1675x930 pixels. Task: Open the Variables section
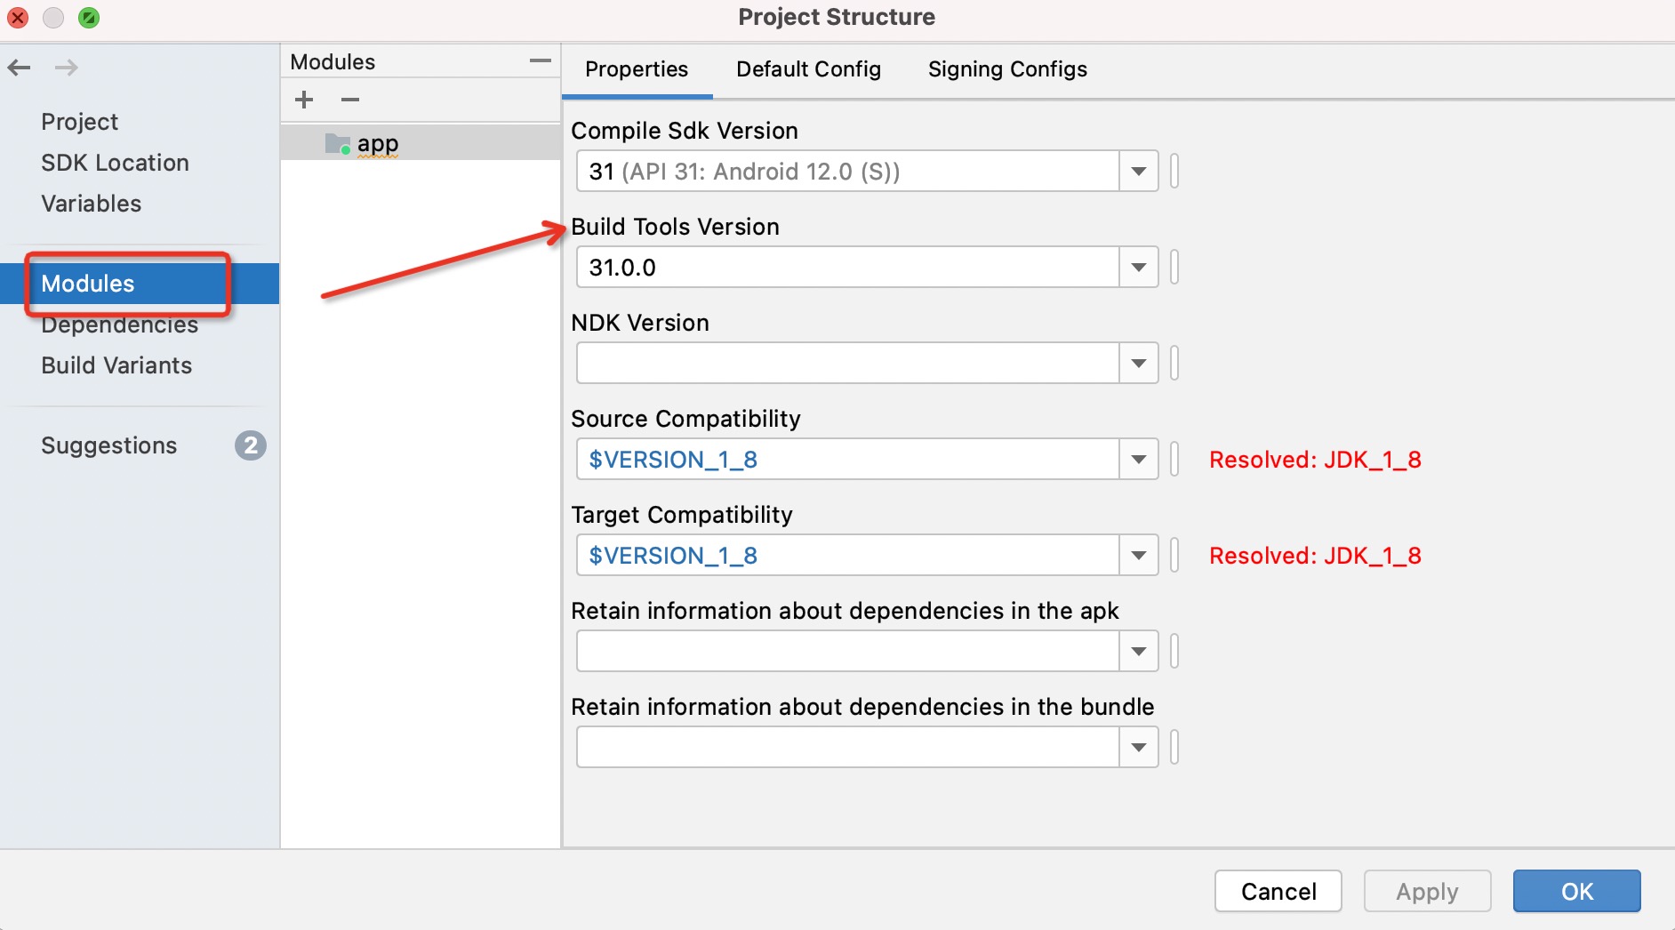pos(91,204)
